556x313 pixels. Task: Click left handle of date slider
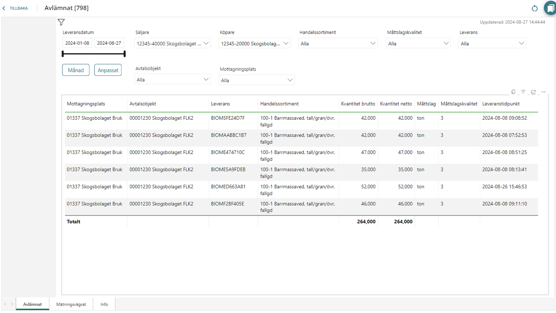(x=63, y=54)
